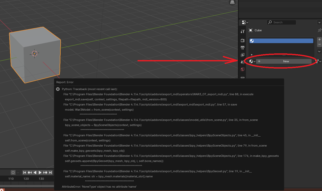This screenshot has width=322, height=191.
Task: Toggle auto keying record button
Action: (x=13, y=173)
